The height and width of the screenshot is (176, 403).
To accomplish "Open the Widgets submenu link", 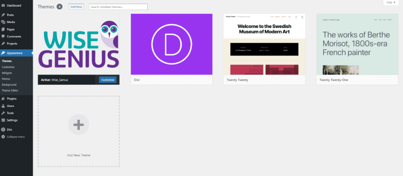I will [7, 73].
